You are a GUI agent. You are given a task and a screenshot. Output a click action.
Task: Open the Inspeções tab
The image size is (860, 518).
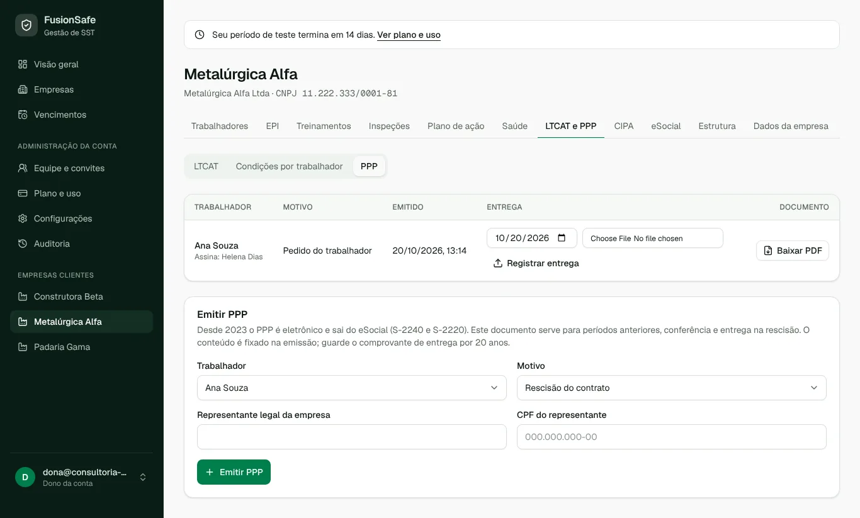(x=389, y=126)
